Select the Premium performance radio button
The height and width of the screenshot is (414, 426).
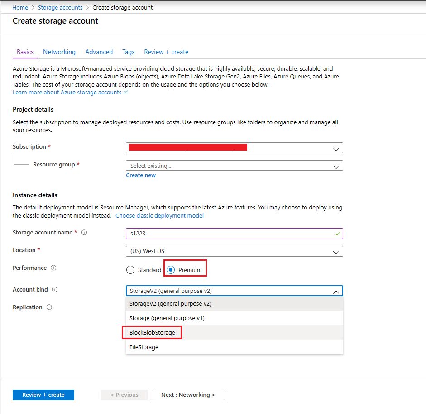click(171, 270)
